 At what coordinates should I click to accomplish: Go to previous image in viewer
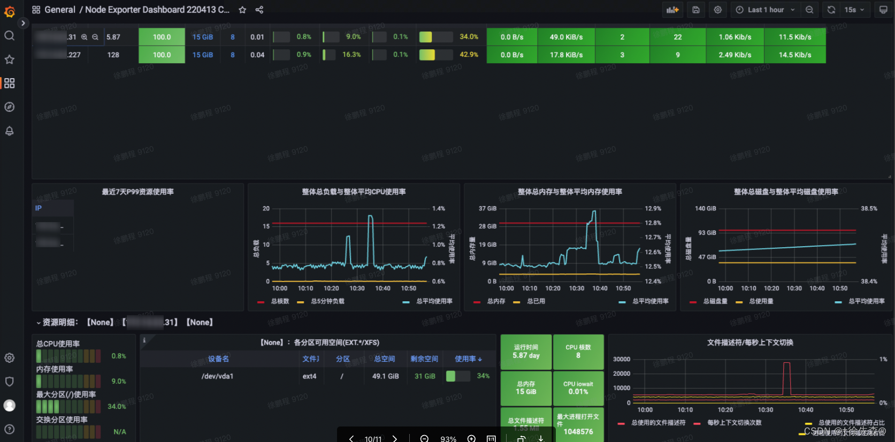point(351,439)
